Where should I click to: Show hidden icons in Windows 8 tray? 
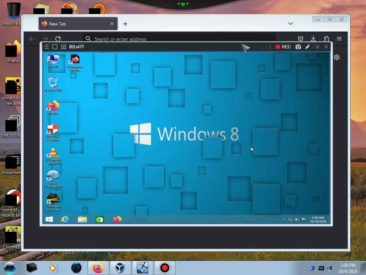283,219
